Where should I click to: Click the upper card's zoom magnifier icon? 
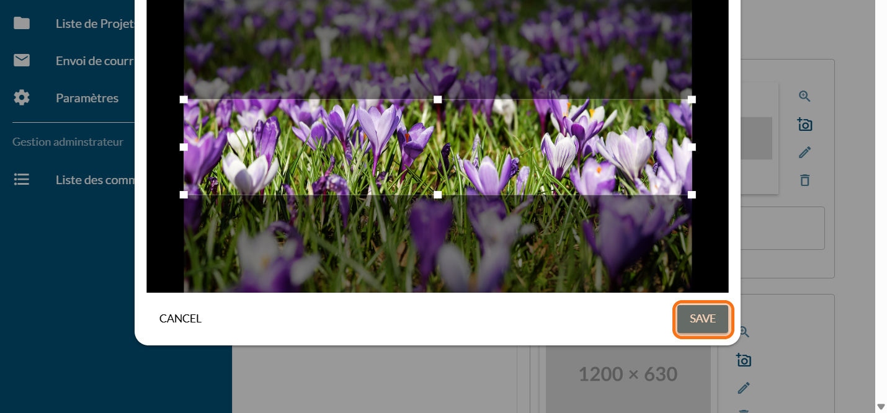[x=805, y=96]
